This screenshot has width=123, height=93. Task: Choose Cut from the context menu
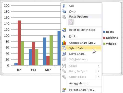[81, 6]
